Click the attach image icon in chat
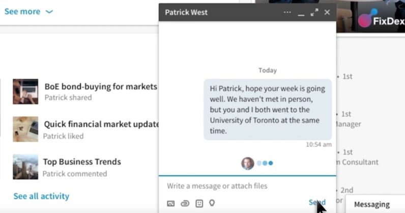This screenshot has height=213, width=405. tap(171, 203)
